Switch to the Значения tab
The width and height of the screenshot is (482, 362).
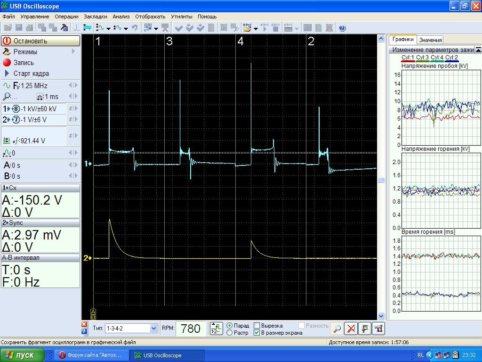(x=430, y=40)
